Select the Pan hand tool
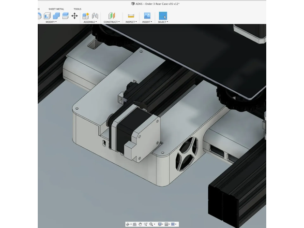304x228 pixels. point(140,224)
